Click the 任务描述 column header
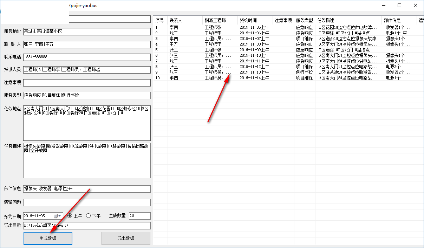This screenshot has width=424, height=248. (348, 20)
